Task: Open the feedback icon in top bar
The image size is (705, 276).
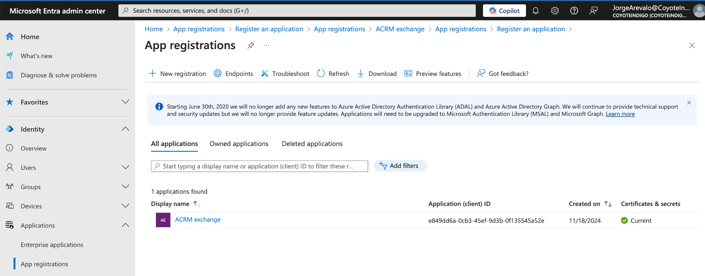Action: click(593, 11)
